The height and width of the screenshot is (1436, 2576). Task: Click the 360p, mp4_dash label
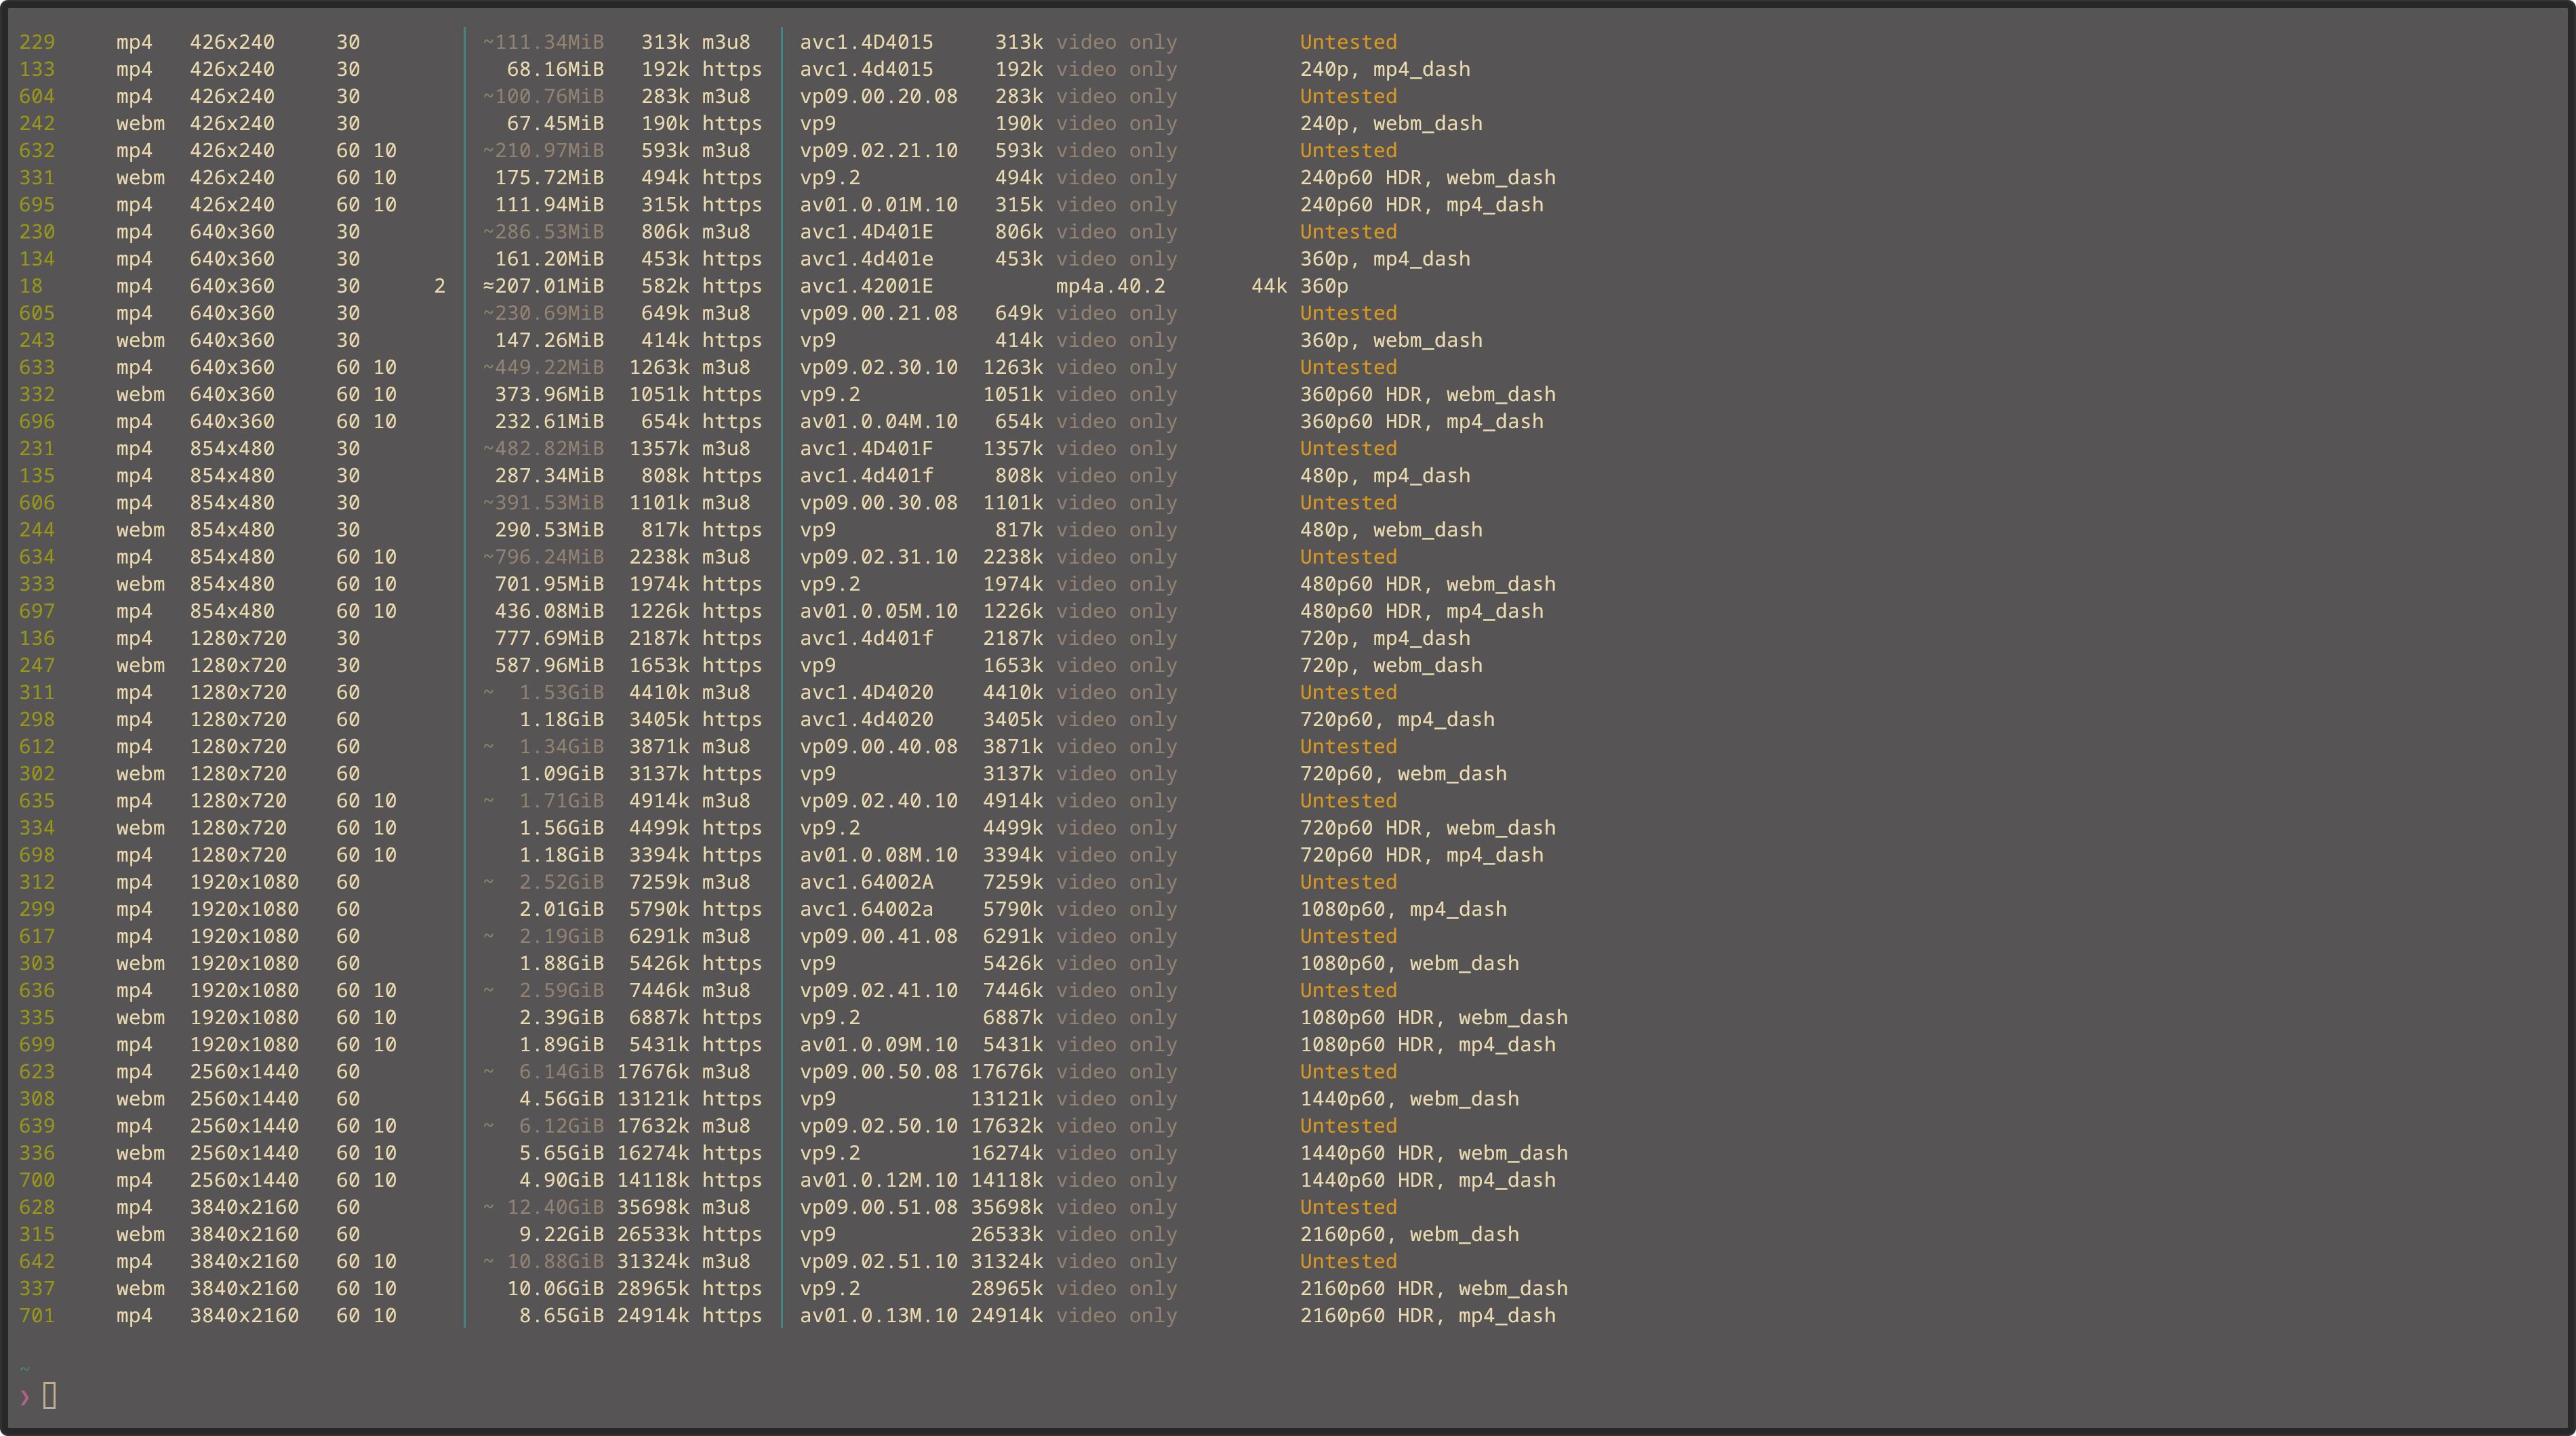[1385, 259]
